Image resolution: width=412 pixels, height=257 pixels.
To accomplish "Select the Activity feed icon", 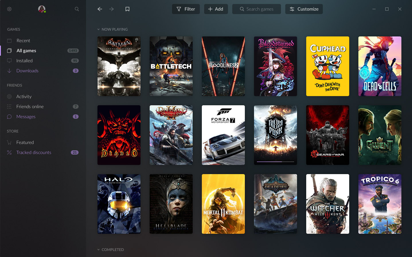I will click(x=10, y=96).
